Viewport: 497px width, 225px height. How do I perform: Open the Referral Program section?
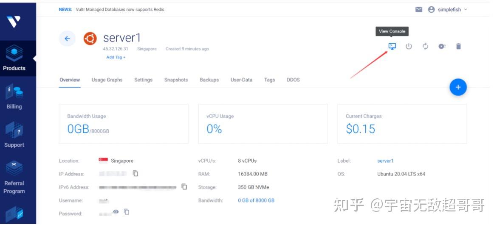point(14,178)
